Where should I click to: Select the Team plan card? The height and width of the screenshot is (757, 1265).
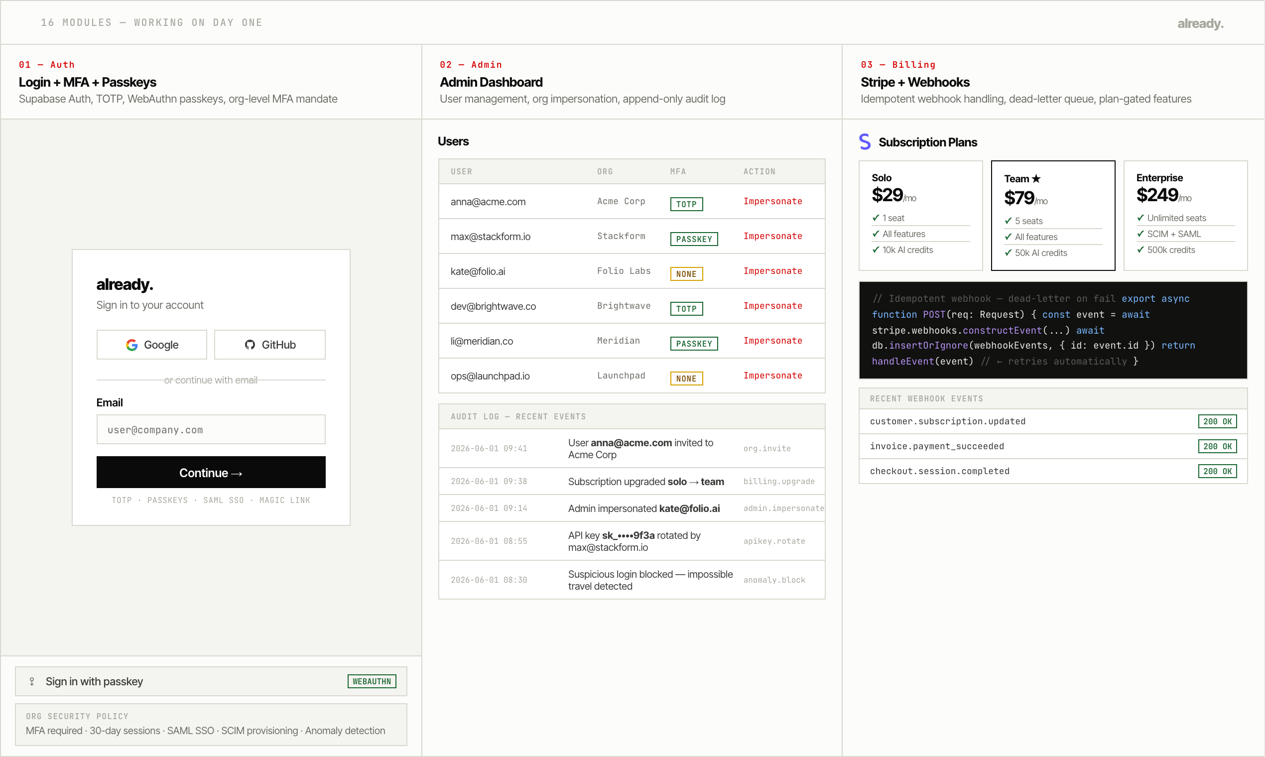tap(1053, 215)
